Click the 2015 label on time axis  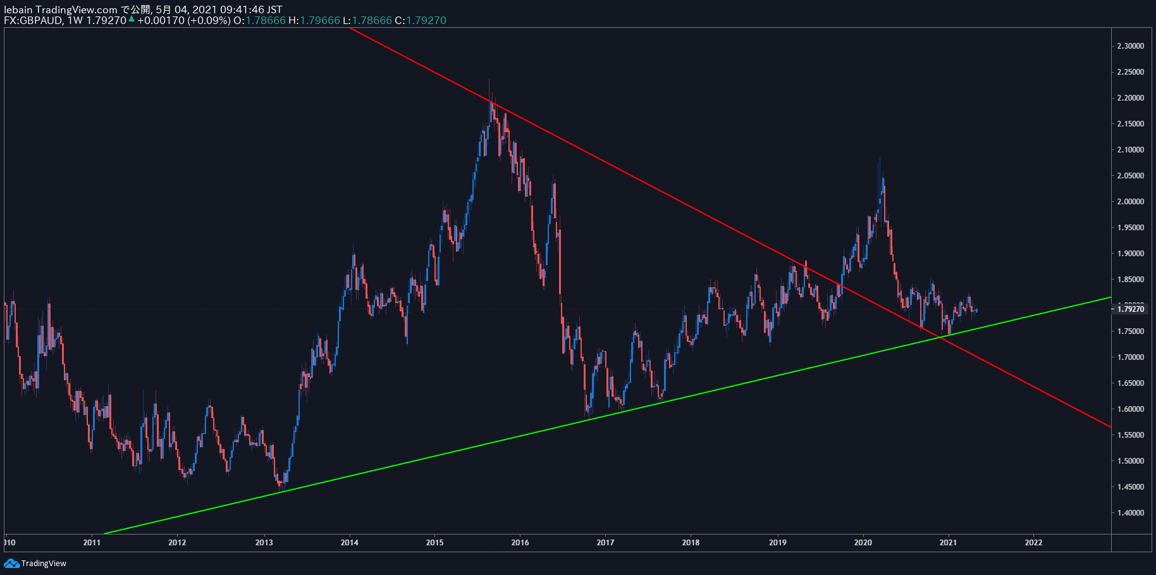point(434,543)
